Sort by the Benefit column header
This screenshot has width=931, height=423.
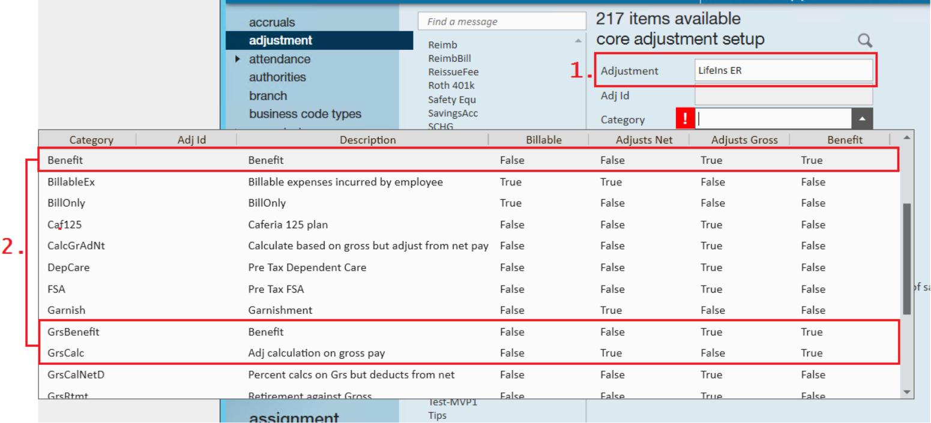click(x=845, y=140)
